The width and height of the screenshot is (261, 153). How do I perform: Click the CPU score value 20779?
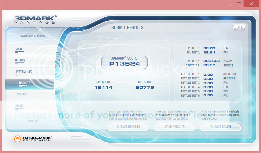click(x=145, y=87)
